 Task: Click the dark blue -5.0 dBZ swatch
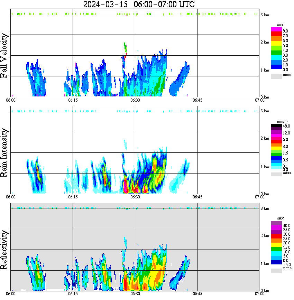pos(276,262)
